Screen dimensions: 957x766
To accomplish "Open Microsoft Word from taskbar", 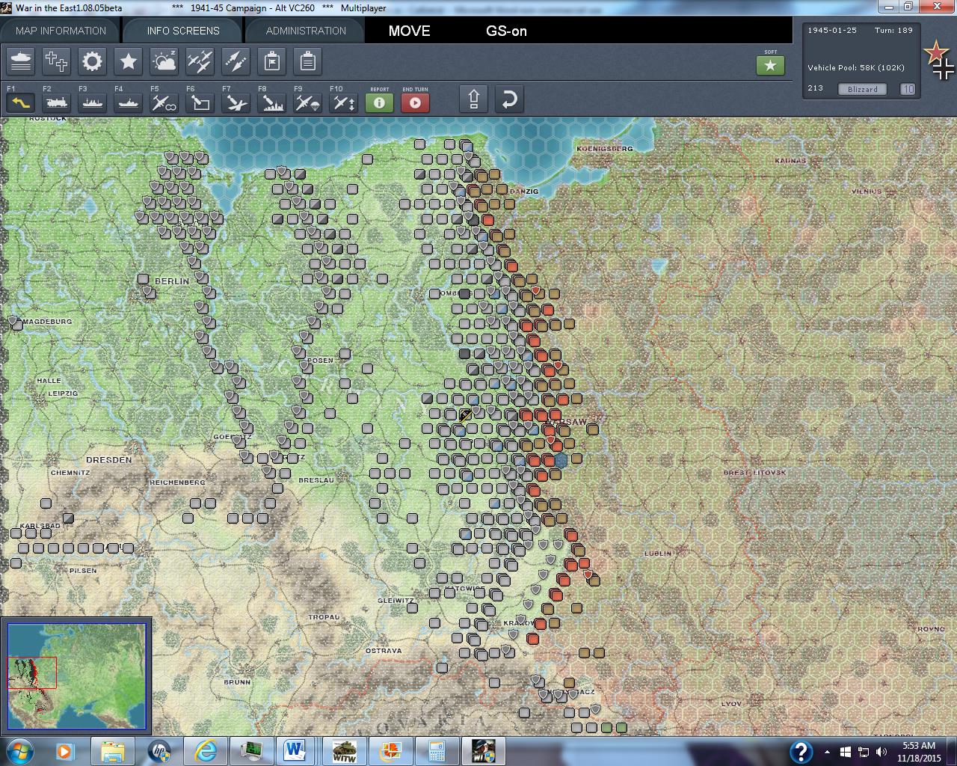I will (296, 751).
